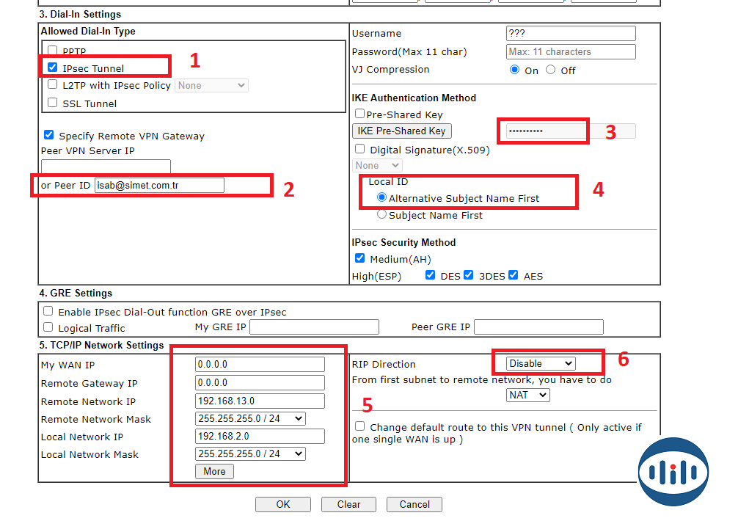Image resolution: width=738 pixels, height=521 pixels.
Task: Click the Peer ID input field
Action: coord(159,185)
